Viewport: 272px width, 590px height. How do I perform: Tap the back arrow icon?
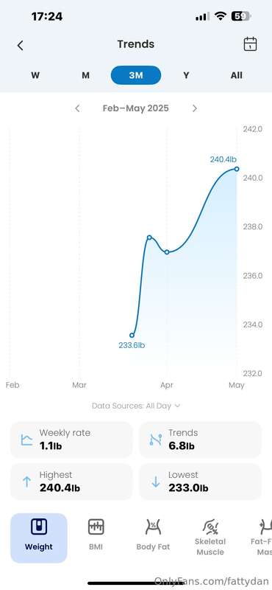click(21, 46)
